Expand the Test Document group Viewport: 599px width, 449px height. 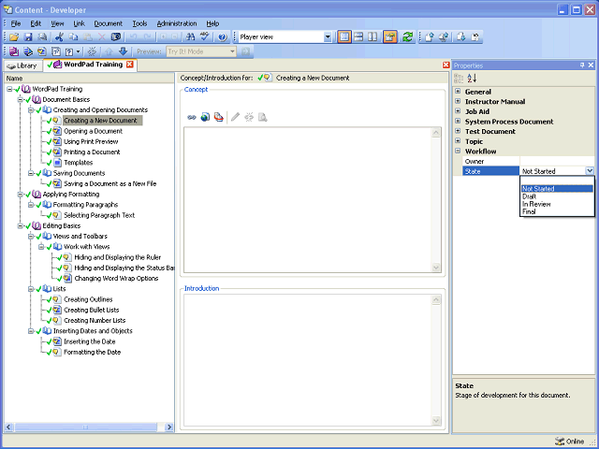458,131
